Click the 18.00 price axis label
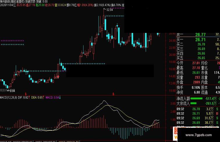Screen dimensions: 220x142 (x=172, y=62)
